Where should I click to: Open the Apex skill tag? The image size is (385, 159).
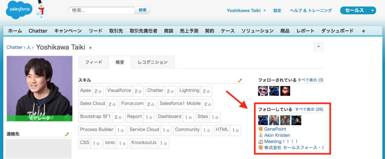[x=85, y=91]
